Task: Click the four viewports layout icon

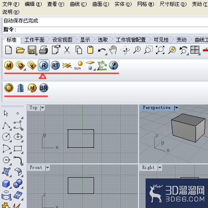Action: (195, 50)
